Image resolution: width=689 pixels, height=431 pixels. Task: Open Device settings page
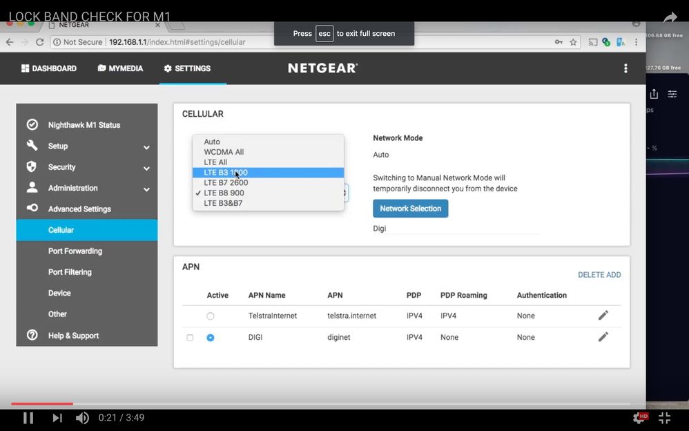(59, 293)
